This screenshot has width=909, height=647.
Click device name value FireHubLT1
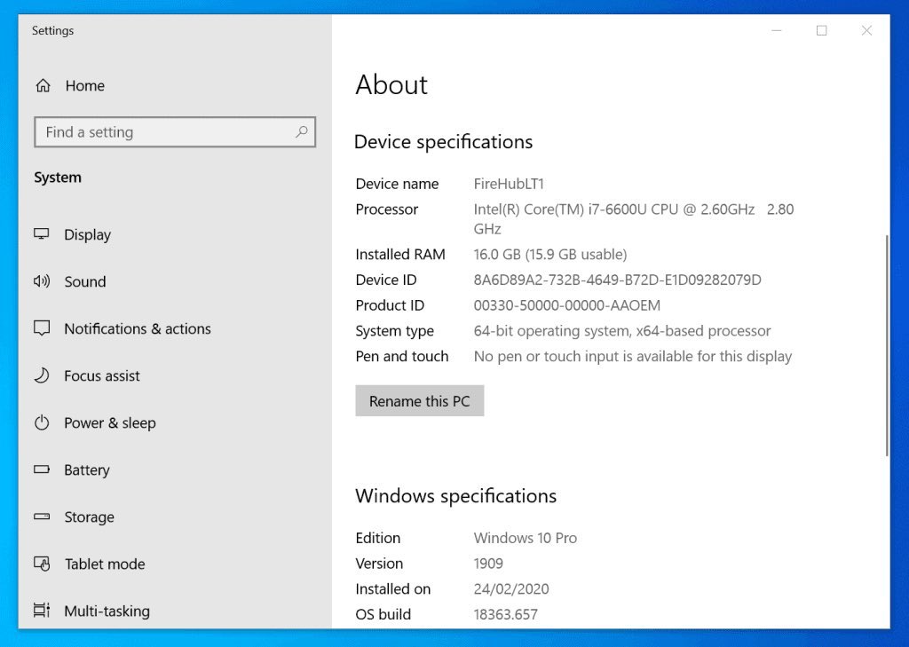(509, 184)
